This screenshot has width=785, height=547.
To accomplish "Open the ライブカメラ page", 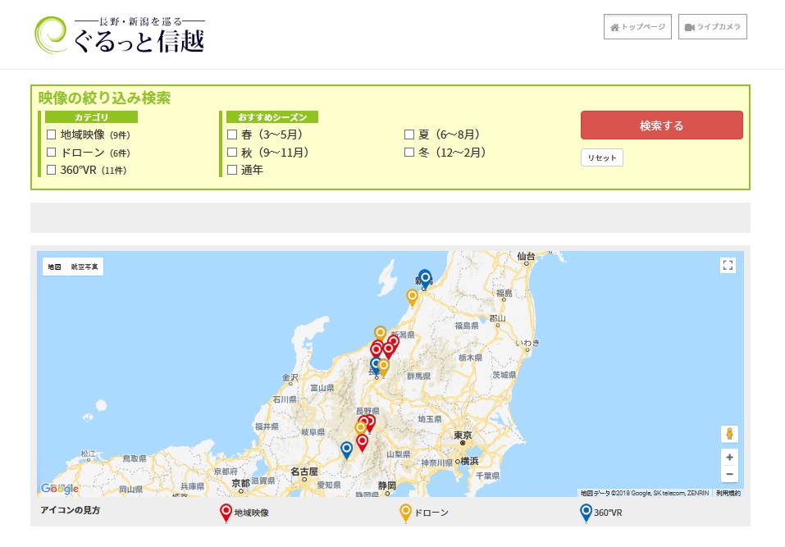I will pyautogui.click(x=712, y=27).
